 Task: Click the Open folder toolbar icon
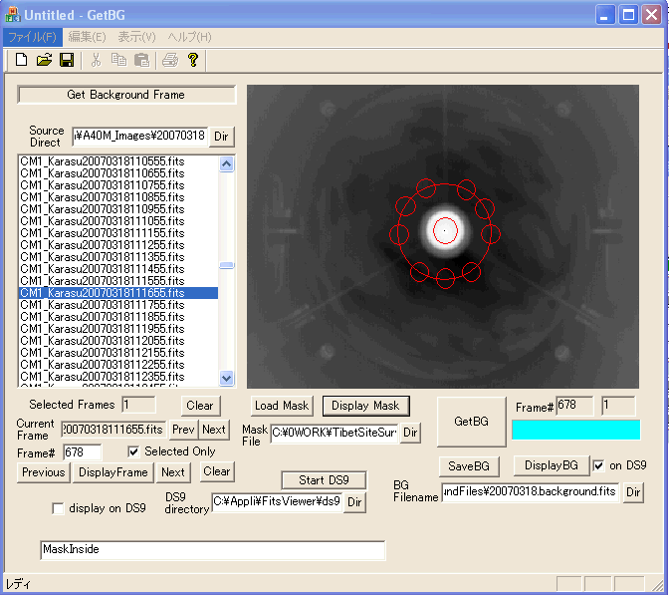click(44, 60)
